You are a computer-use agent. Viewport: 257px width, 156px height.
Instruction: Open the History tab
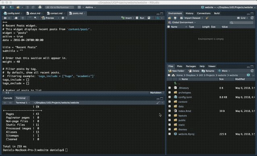pyautogui.click(x=189, y=13)
